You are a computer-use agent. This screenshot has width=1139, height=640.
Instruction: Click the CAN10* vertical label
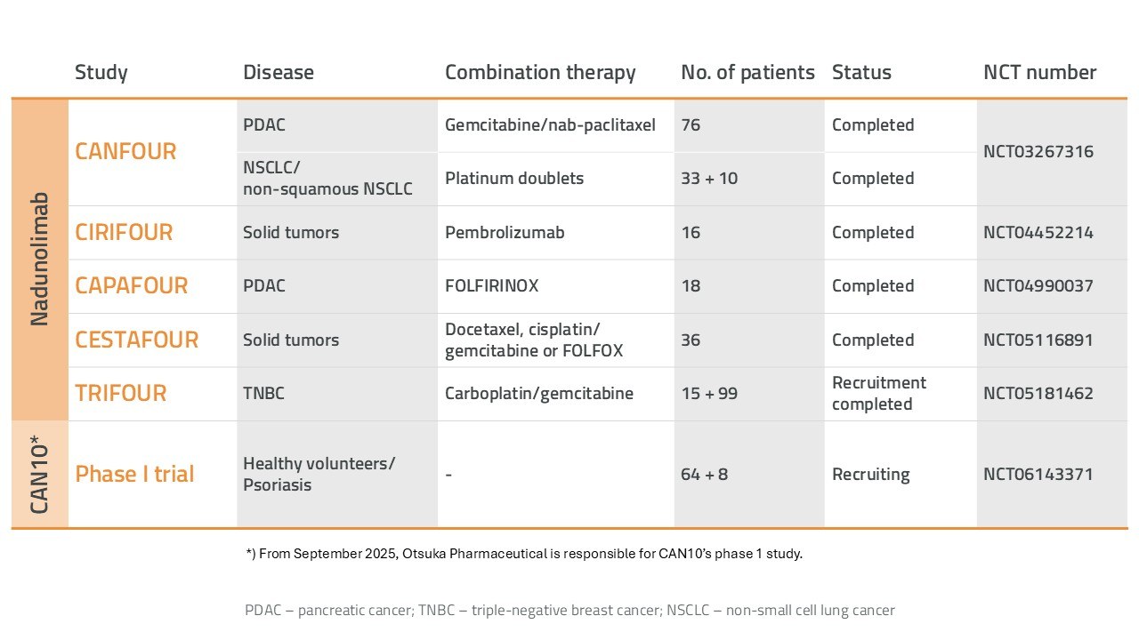coord(39,474)
